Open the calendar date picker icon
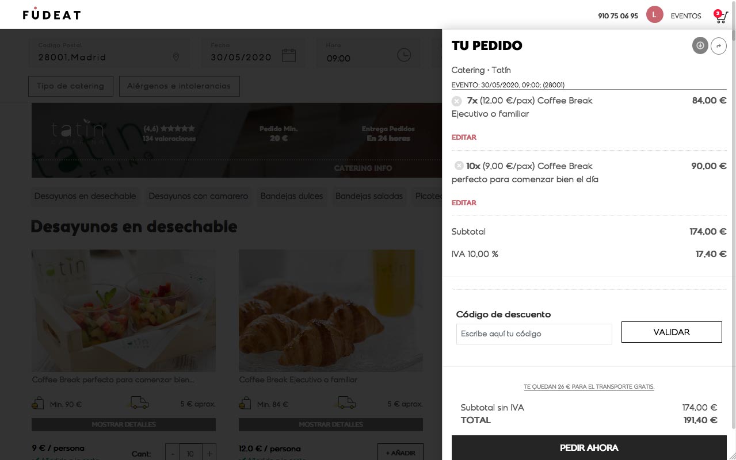The height and width of the screenshot is (460, 736). [x=289, y=55]
